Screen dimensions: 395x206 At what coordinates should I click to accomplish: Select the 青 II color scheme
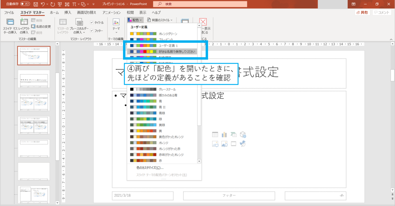tap(162, 107)
